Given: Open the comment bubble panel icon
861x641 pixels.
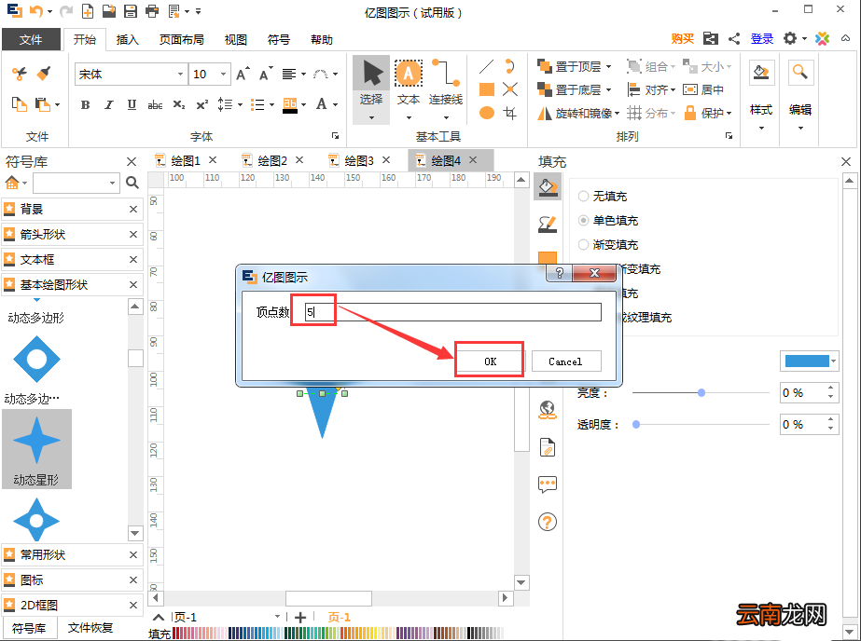Looking at the screenshot, I should [x=548, y=484].
